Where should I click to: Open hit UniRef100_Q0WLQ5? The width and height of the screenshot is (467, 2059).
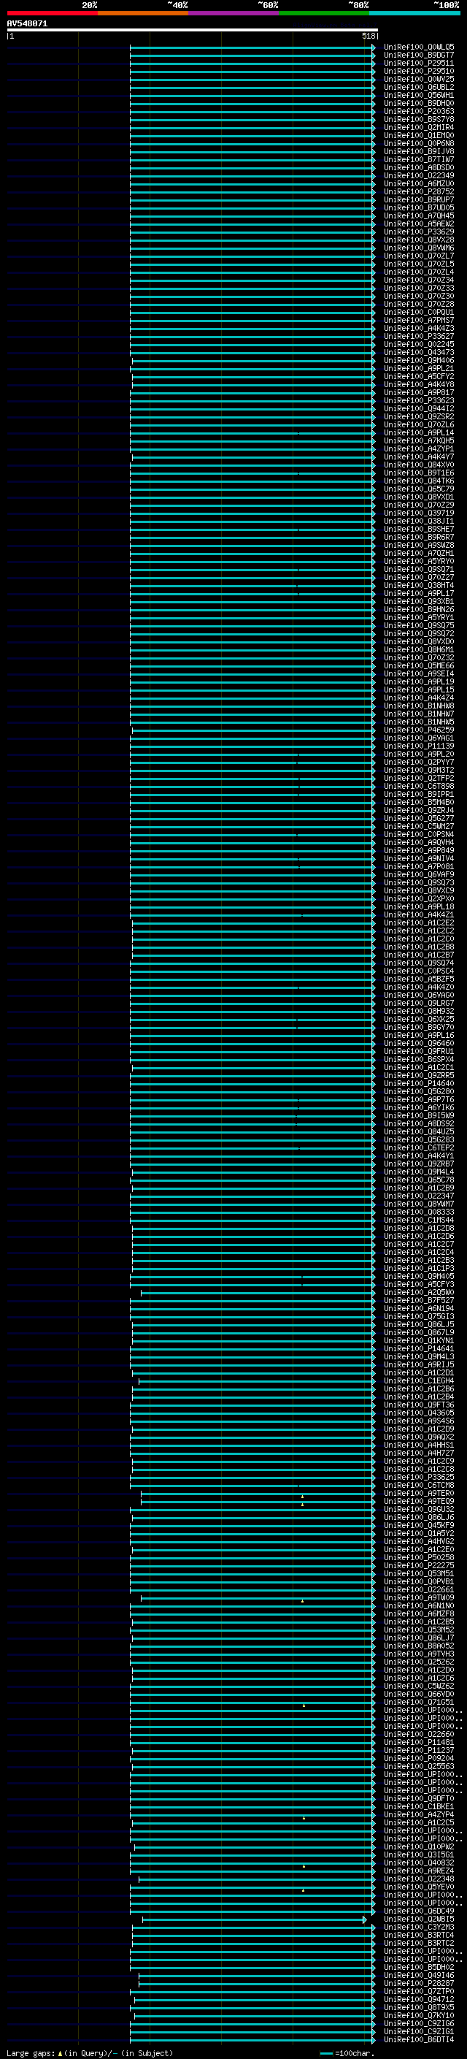coord(418,47)
